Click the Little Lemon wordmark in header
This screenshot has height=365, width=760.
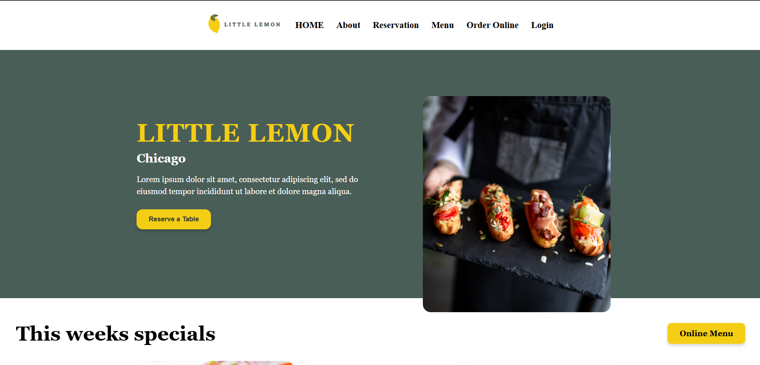[252, 24]
